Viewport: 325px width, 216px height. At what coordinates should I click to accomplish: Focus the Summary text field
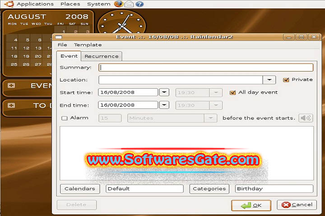tap(206, 67)
